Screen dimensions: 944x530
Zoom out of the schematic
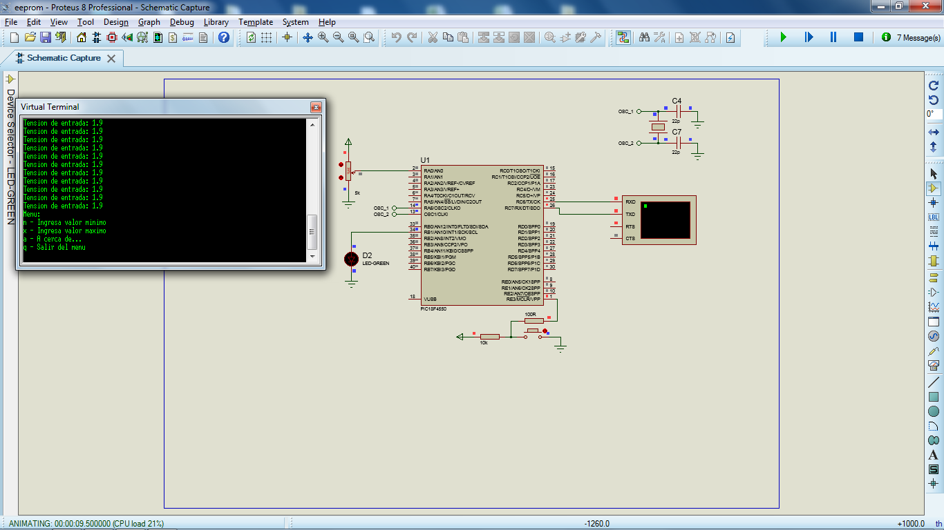[x=339, y=37]
